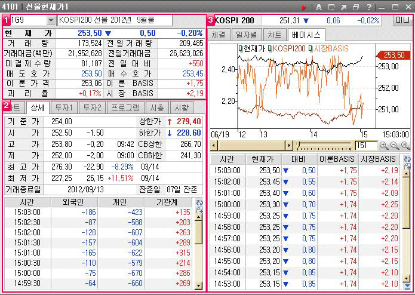Refresh the investor trading table
The height and width of the screenshot is (295, 415).
199,202
